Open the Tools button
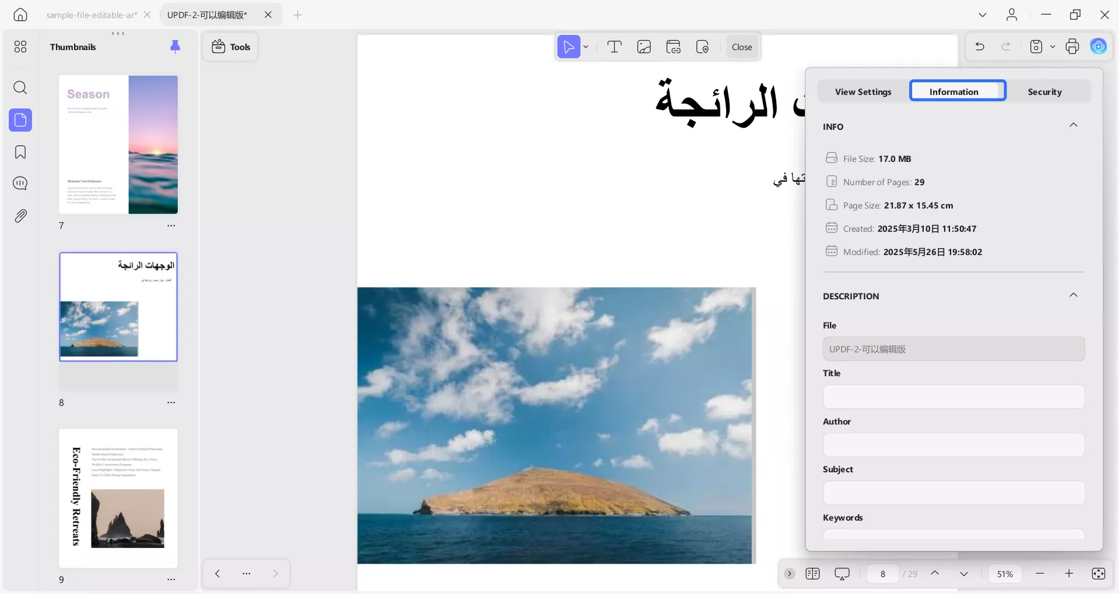The height and width of the screenshot is (594, 1119). [231, 47]
